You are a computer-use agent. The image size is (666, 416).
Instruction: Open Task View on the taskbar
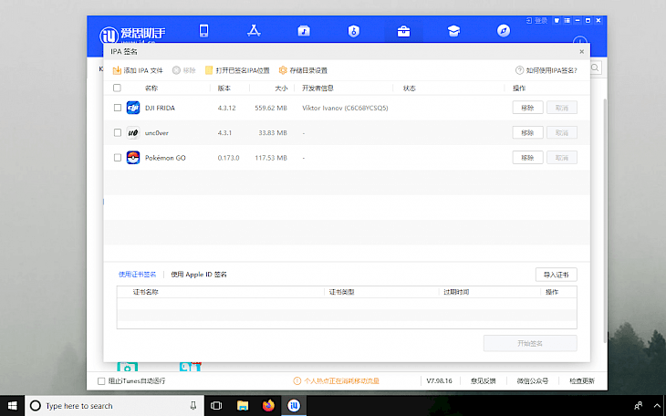click(216, 405)
